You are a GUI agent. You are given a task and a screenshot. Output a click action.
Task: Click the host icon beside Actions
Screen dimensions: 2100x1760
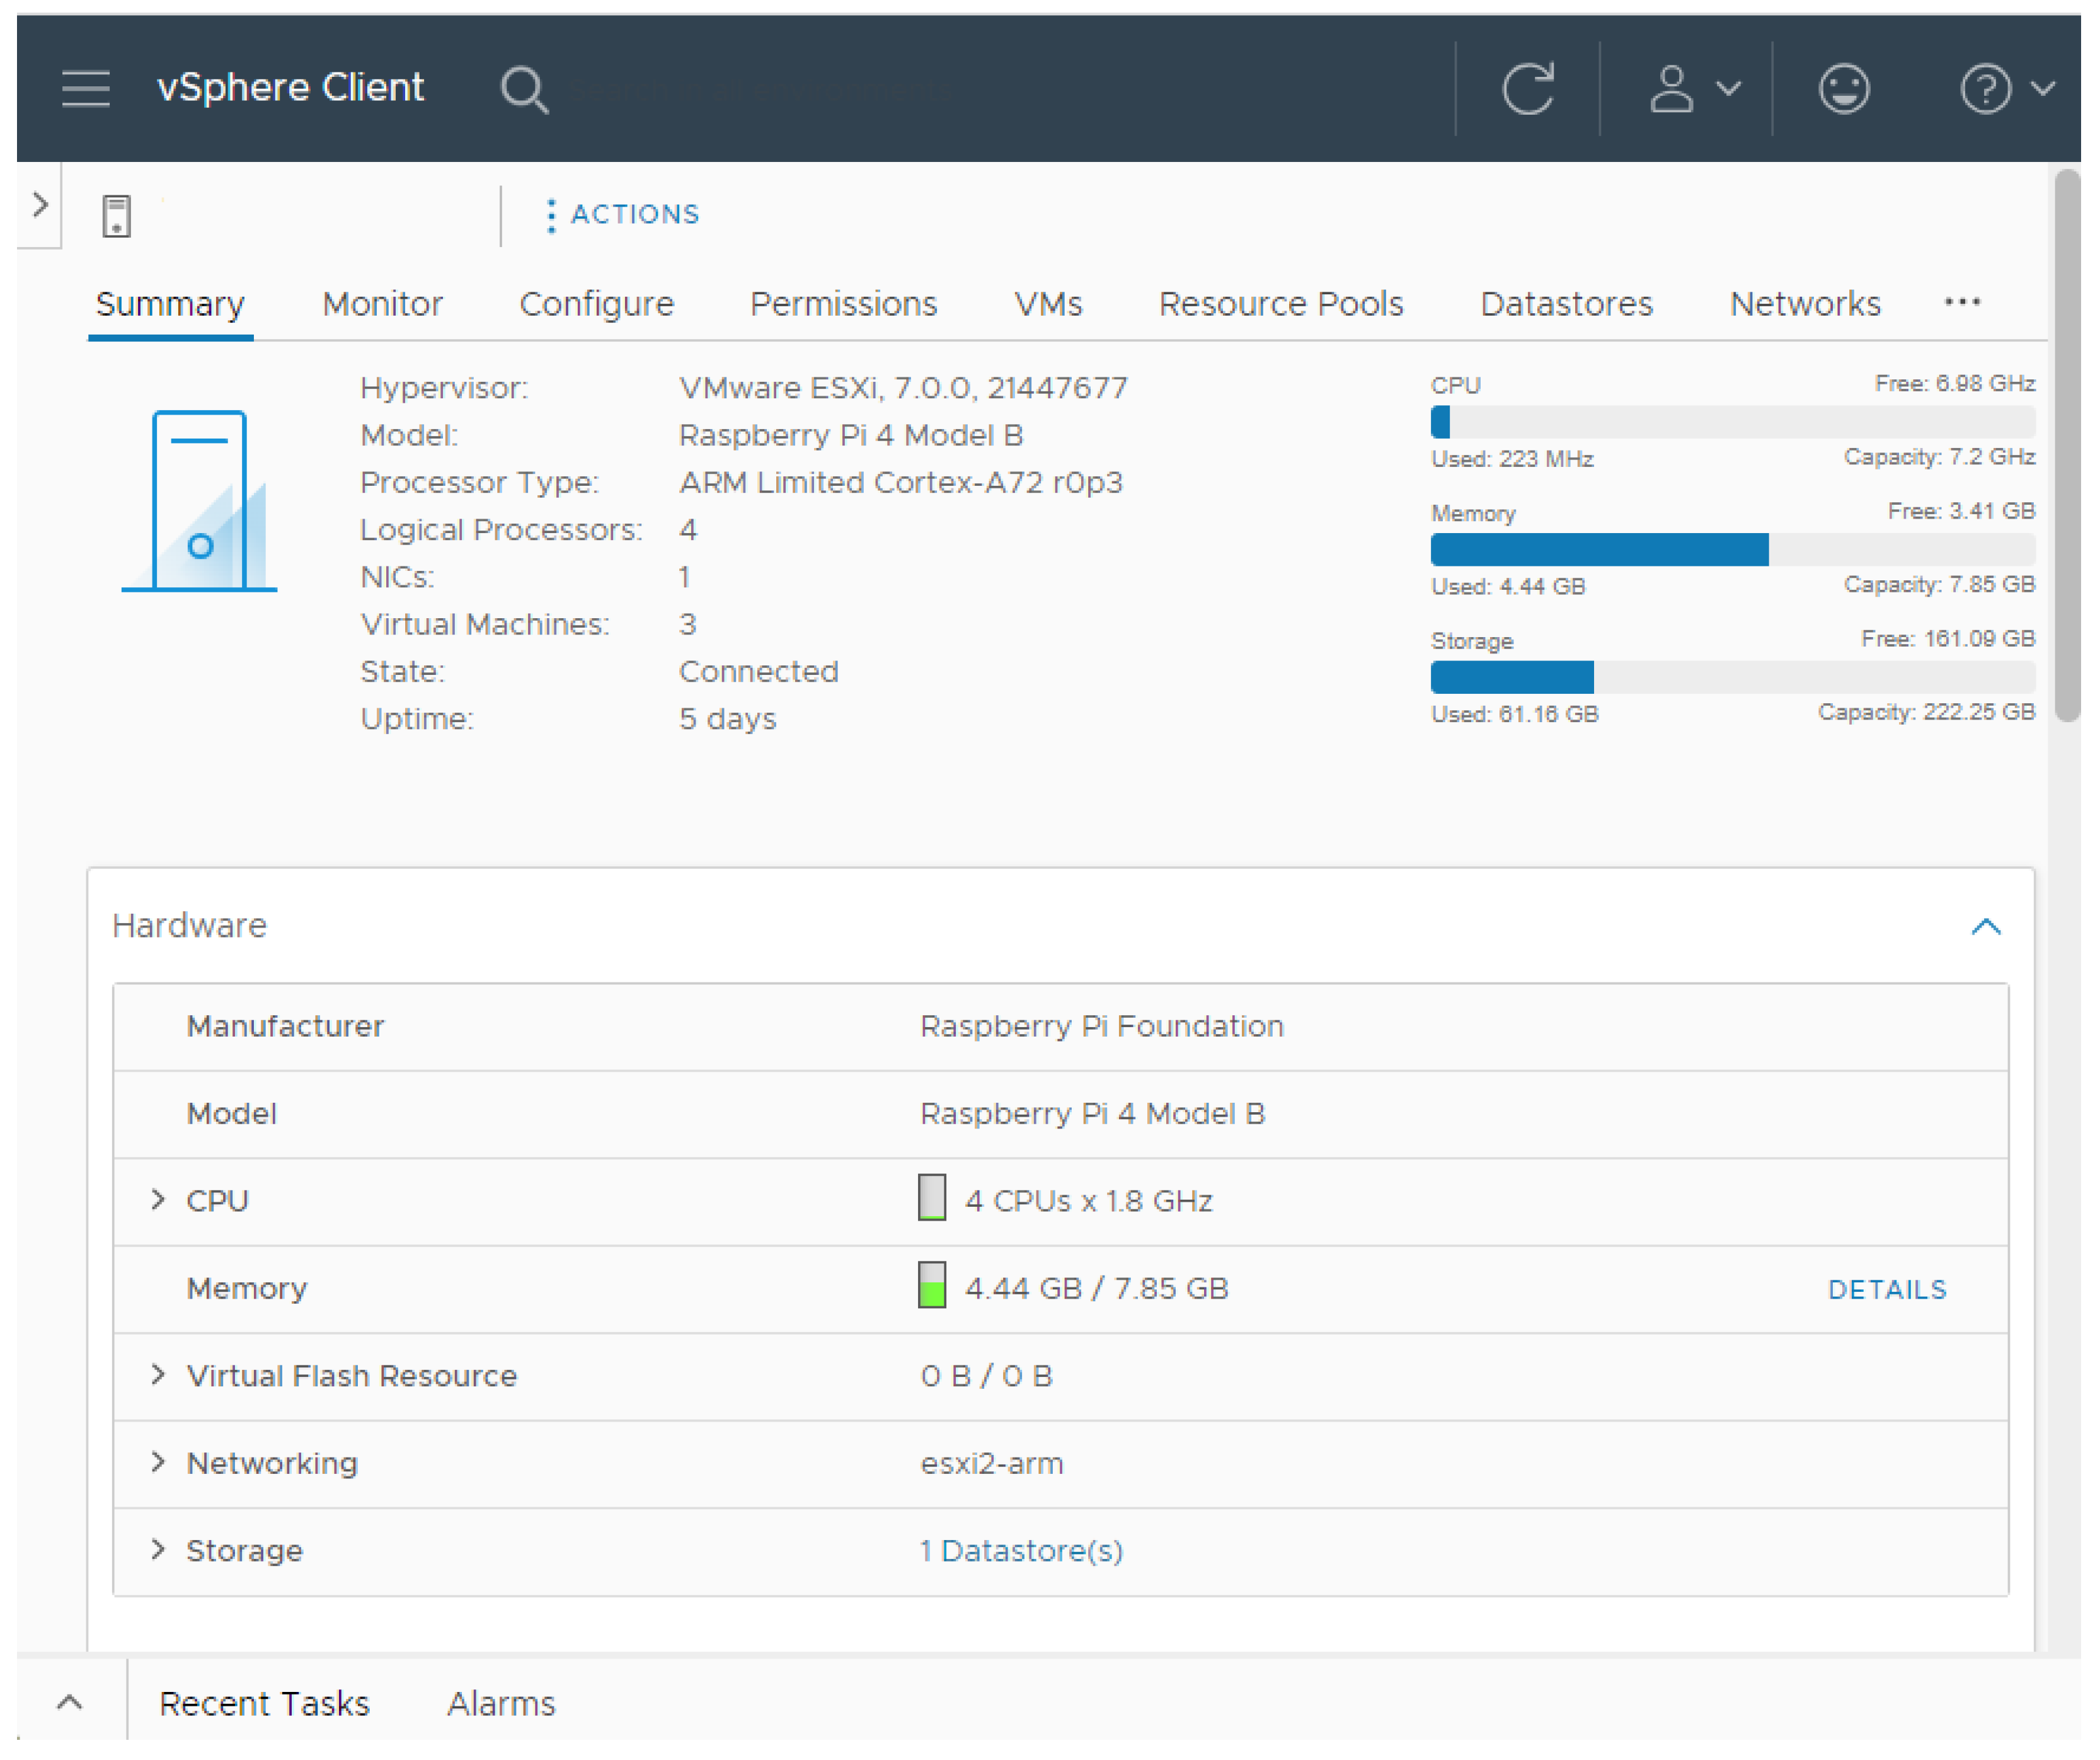click(x=117, y=216)
